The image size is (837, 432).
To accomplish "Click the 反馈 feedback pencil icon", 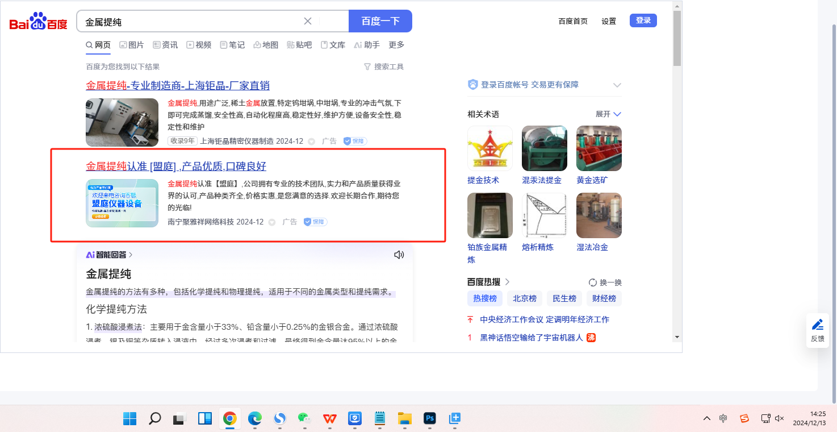I will [818, 325].
